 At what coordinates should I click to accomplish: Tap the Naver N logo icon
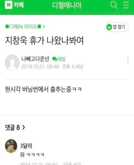click(x=9, y=5)
